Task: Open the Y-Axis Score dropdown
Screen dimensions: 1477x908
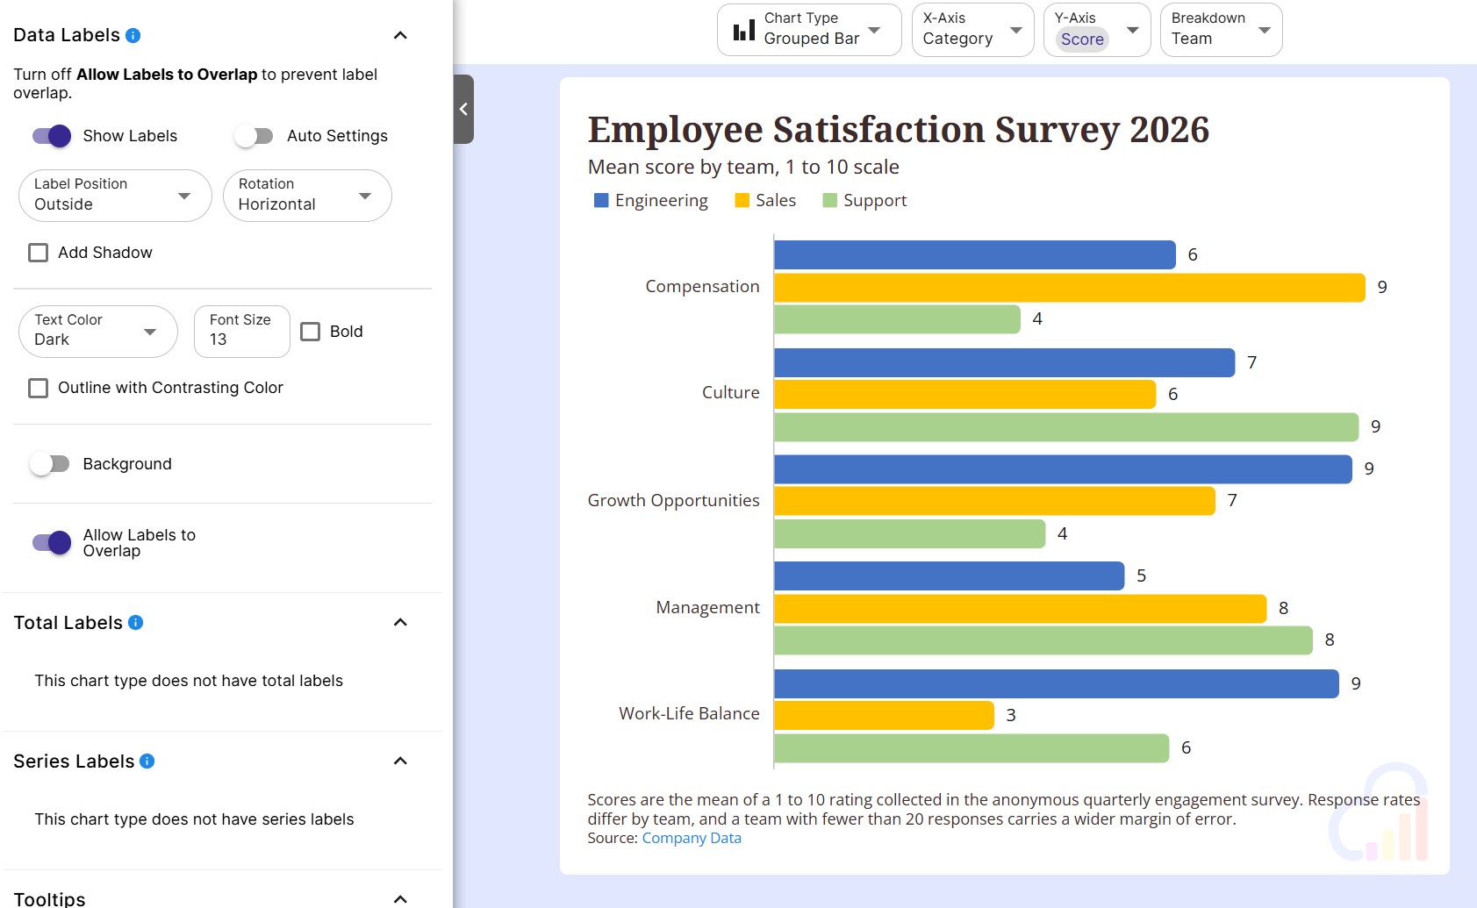Action: (1097, 30)
